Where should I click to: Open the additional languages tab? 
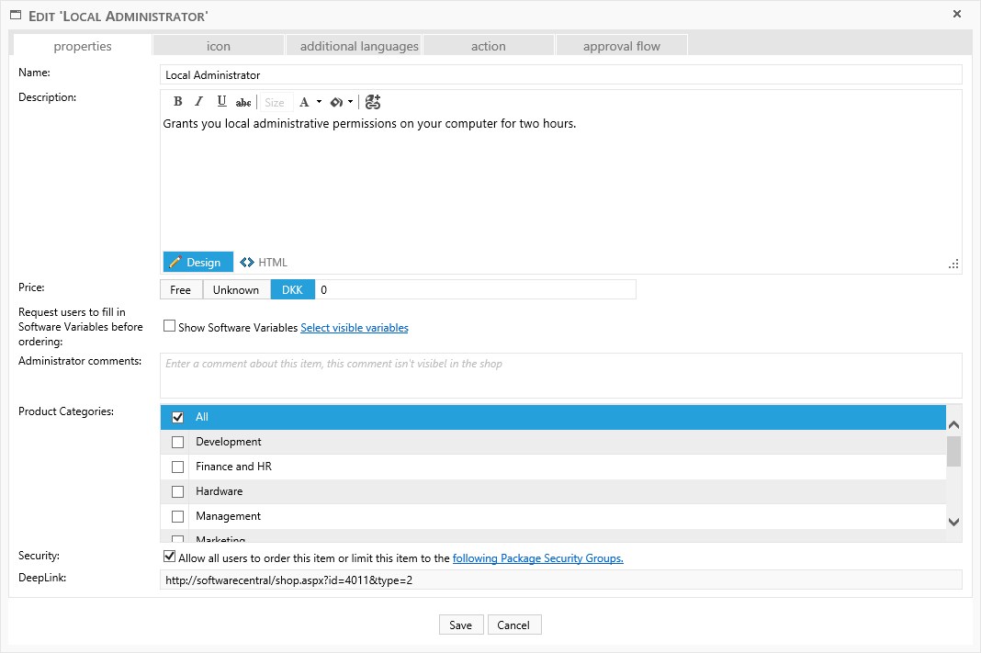click(359, 46)
